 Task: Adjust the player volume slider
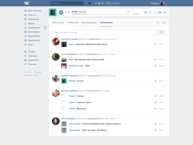[x=137, y=14]
